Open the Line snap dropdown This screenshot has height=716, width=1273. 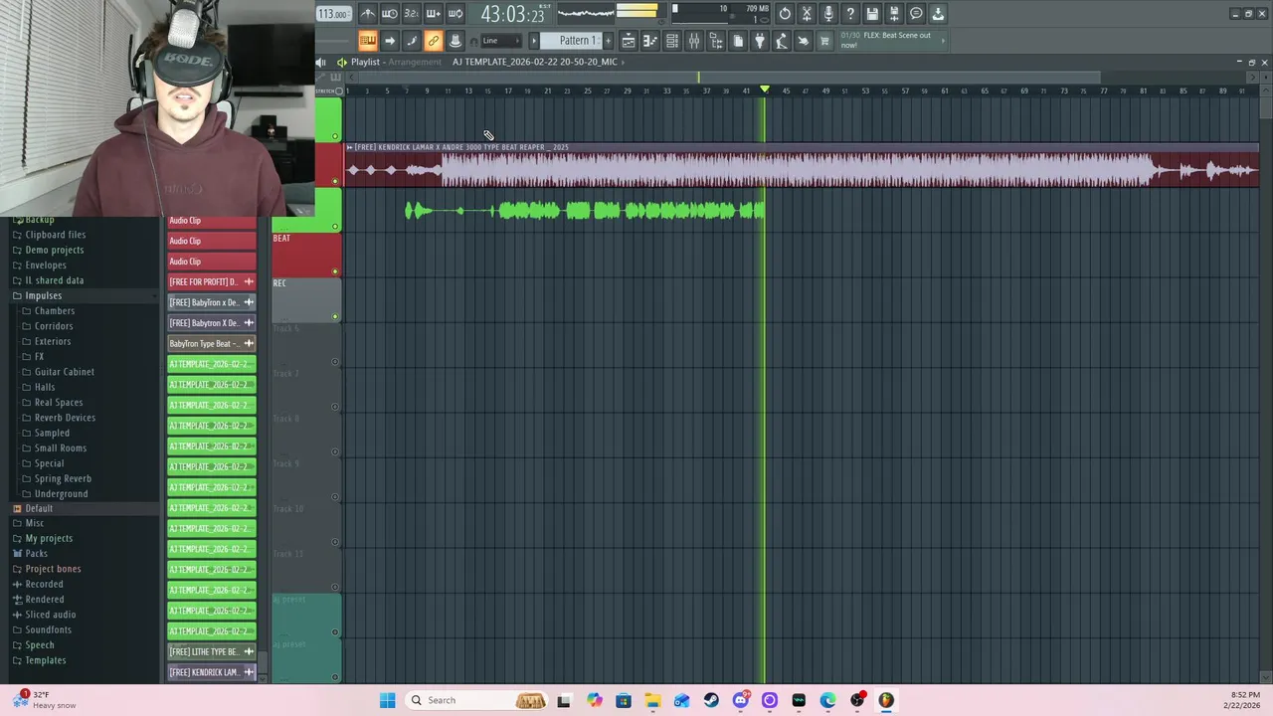[x=500, y=41]
